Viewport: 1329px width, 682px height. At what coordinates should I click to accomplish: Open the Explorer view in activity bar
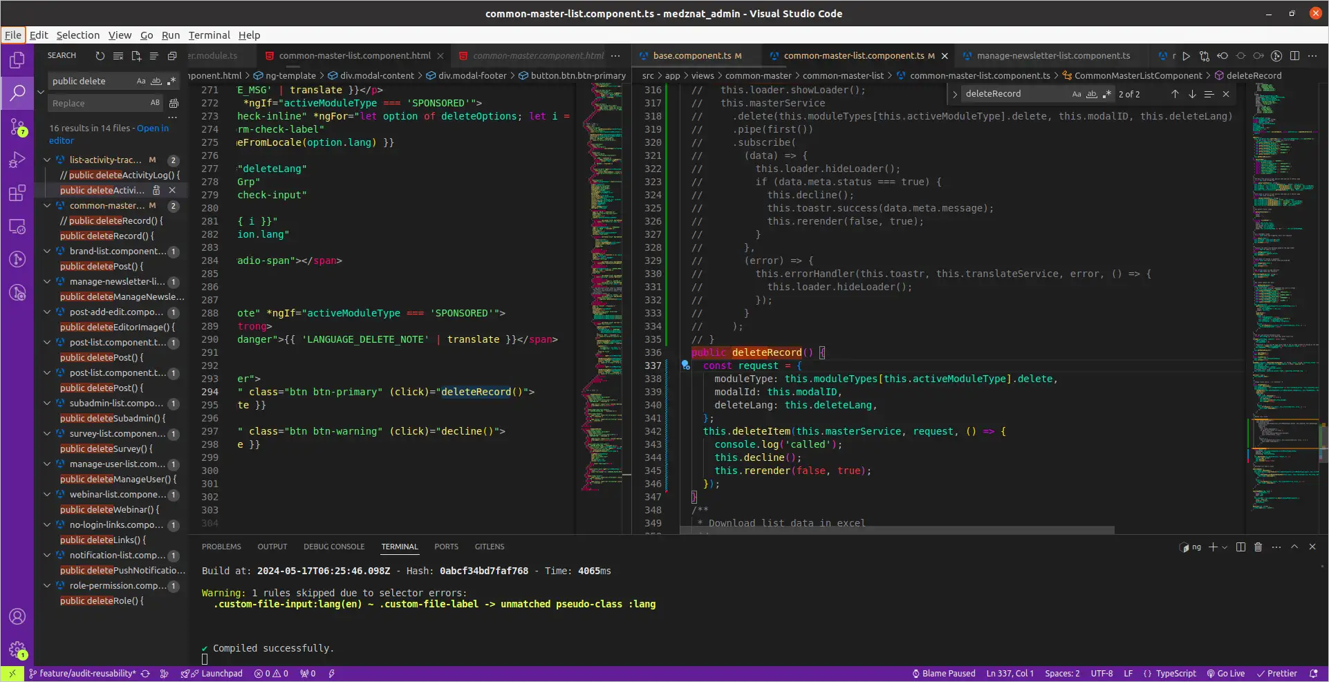click(x=17, y=60)
